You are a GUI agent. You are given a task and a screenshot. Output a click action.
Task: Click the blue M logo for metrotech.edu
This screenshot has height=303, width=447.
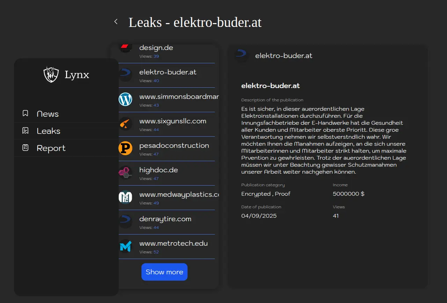click(125, 246)
